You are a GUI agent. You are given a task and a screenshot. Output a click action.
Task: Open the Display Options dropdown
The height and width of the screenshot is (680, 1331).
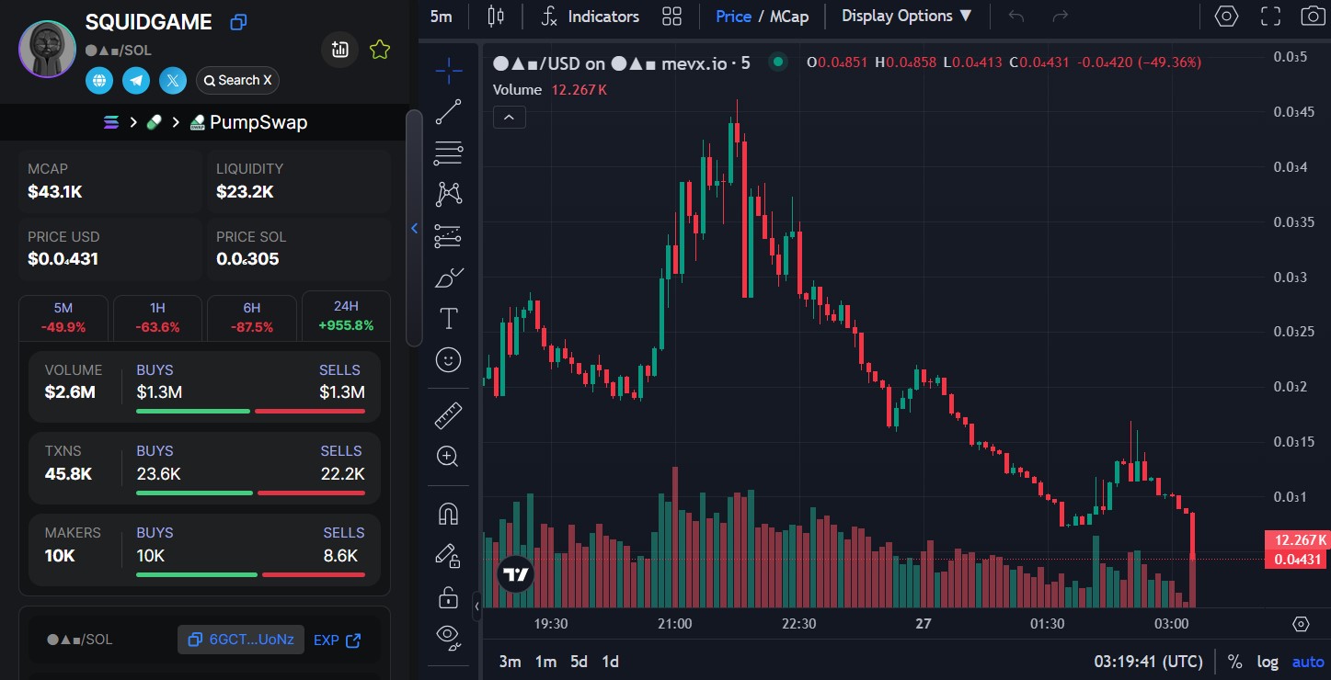(x=907, y=17)
